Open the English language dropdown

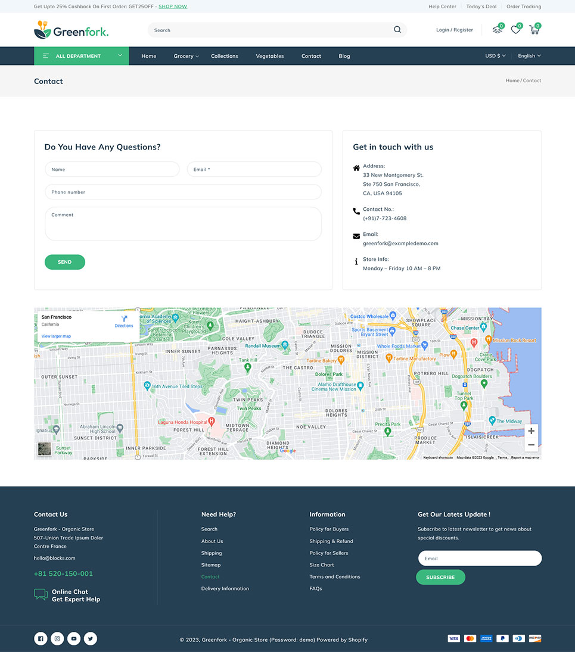click(x=529, y=56)
